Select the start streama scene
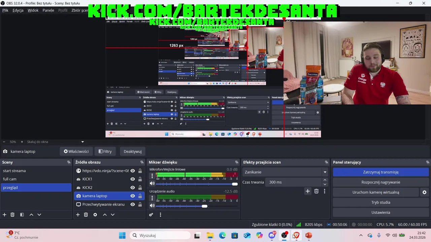This screenshot has width=431, height=242. 36,171
